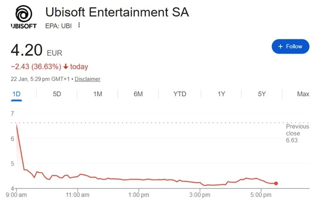Open the Disclaimer link

click(88, 79)
